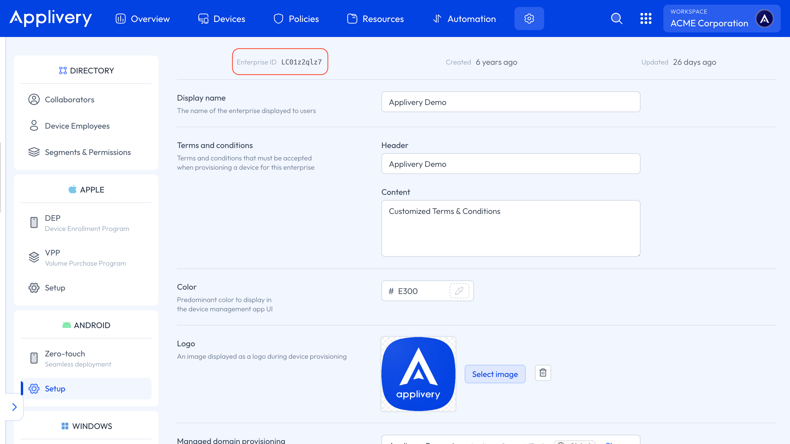Open VPP Volume Purchase Program
This screenshot has width=790, height=444.
tap(85, 258)
